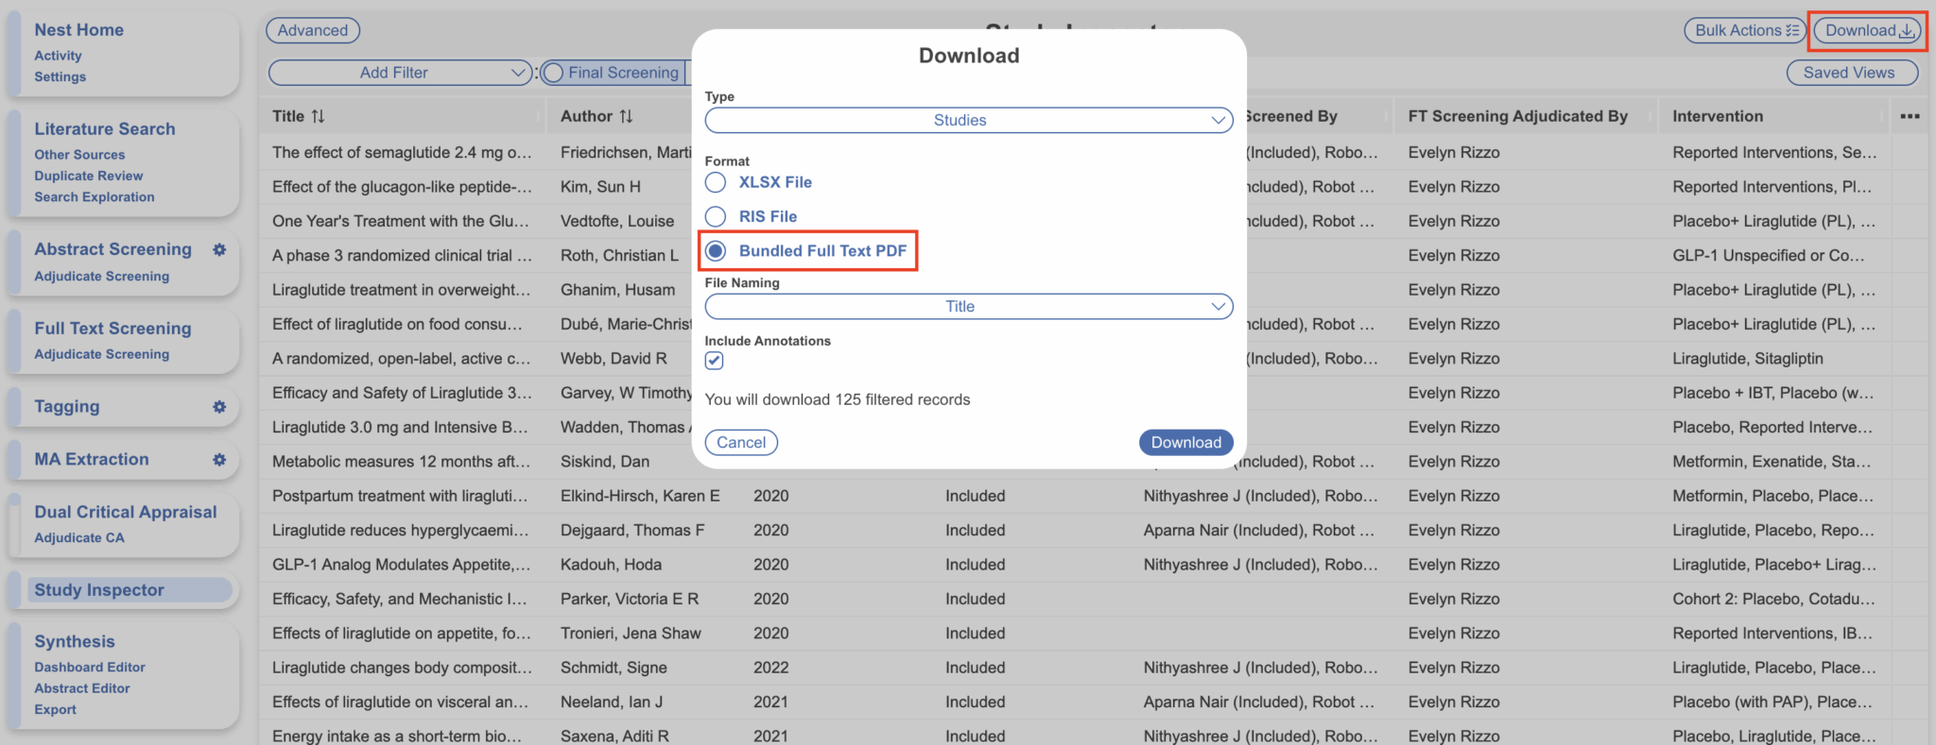Open the Activity link
Screen dimensions: 1936x745
pyautogui.click(x=58, y=56)
